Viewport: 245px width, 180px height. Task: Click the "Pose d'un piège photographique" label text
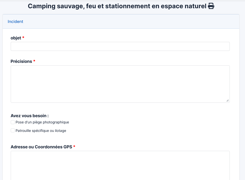coord(42,122)
